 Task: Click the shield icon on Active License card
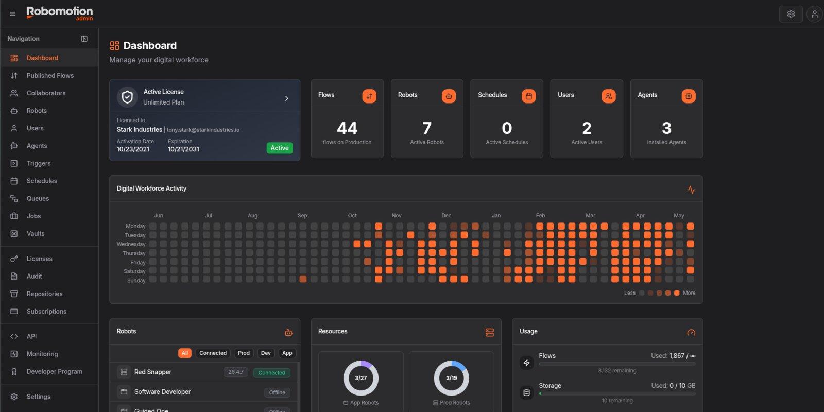coord(127,97)
